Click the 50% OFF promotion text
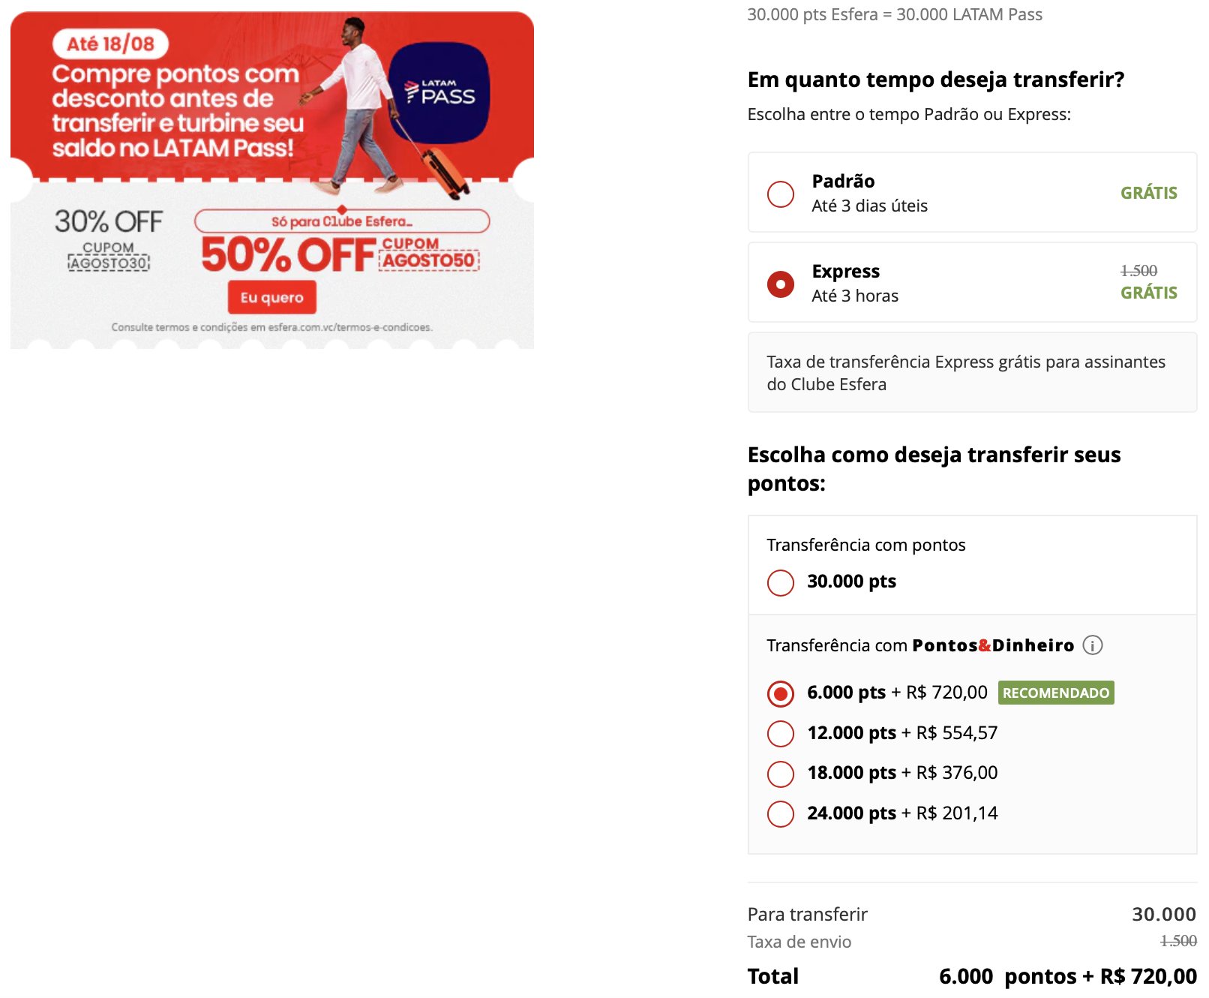Screen dimensions: 1209x998 click(x=289, y=255)
